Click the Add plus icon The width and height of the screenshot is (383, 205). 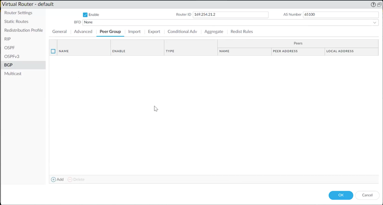pos(53,179)
